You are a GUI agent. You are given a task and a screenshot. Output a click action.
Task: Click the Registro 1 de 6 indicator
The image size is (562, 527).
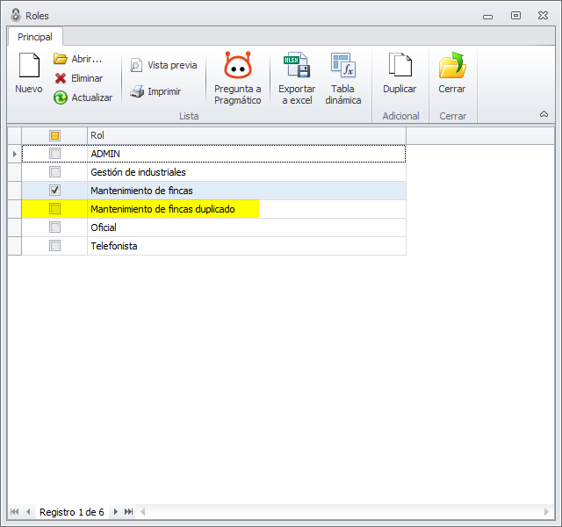tap(72, 512)
